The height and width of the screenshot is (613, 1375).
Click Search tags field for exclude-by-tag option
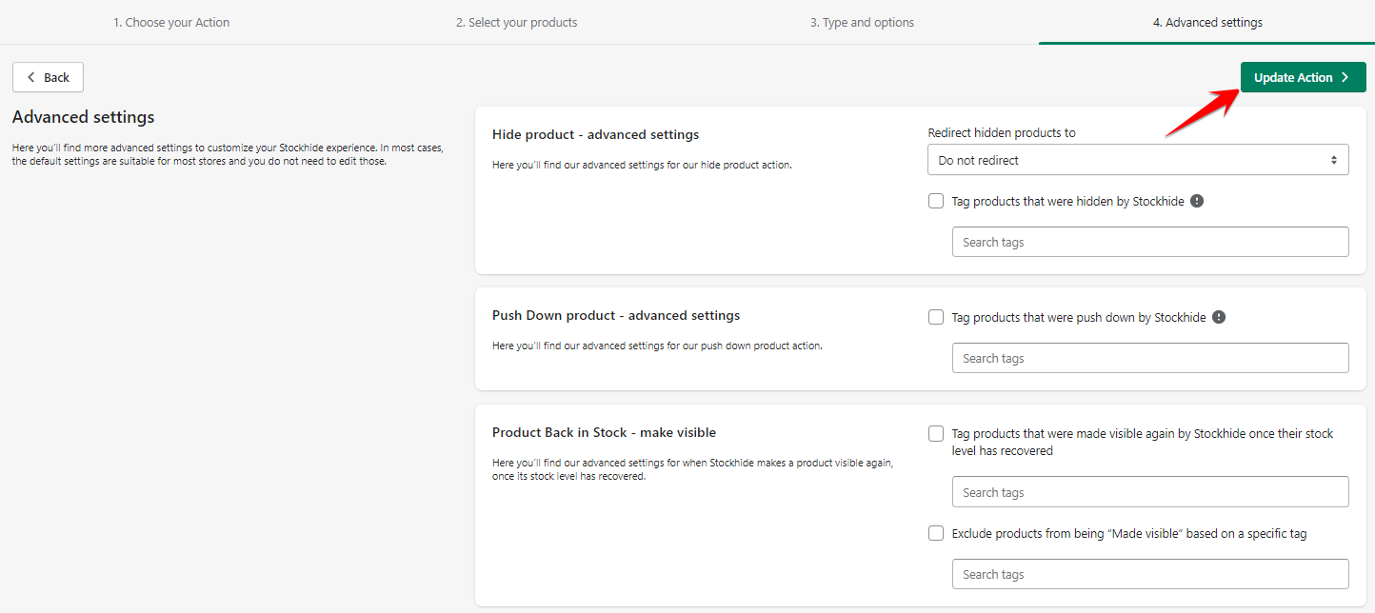coord(1149,574)
